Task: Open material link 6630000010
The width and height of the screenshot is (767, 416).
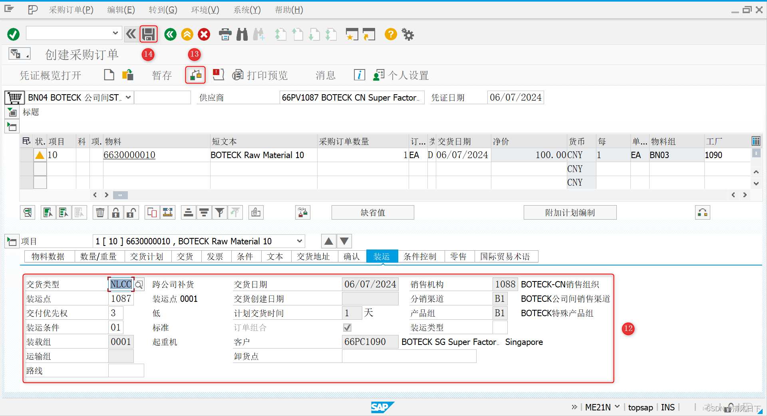Action: click(x=129, y=155)
